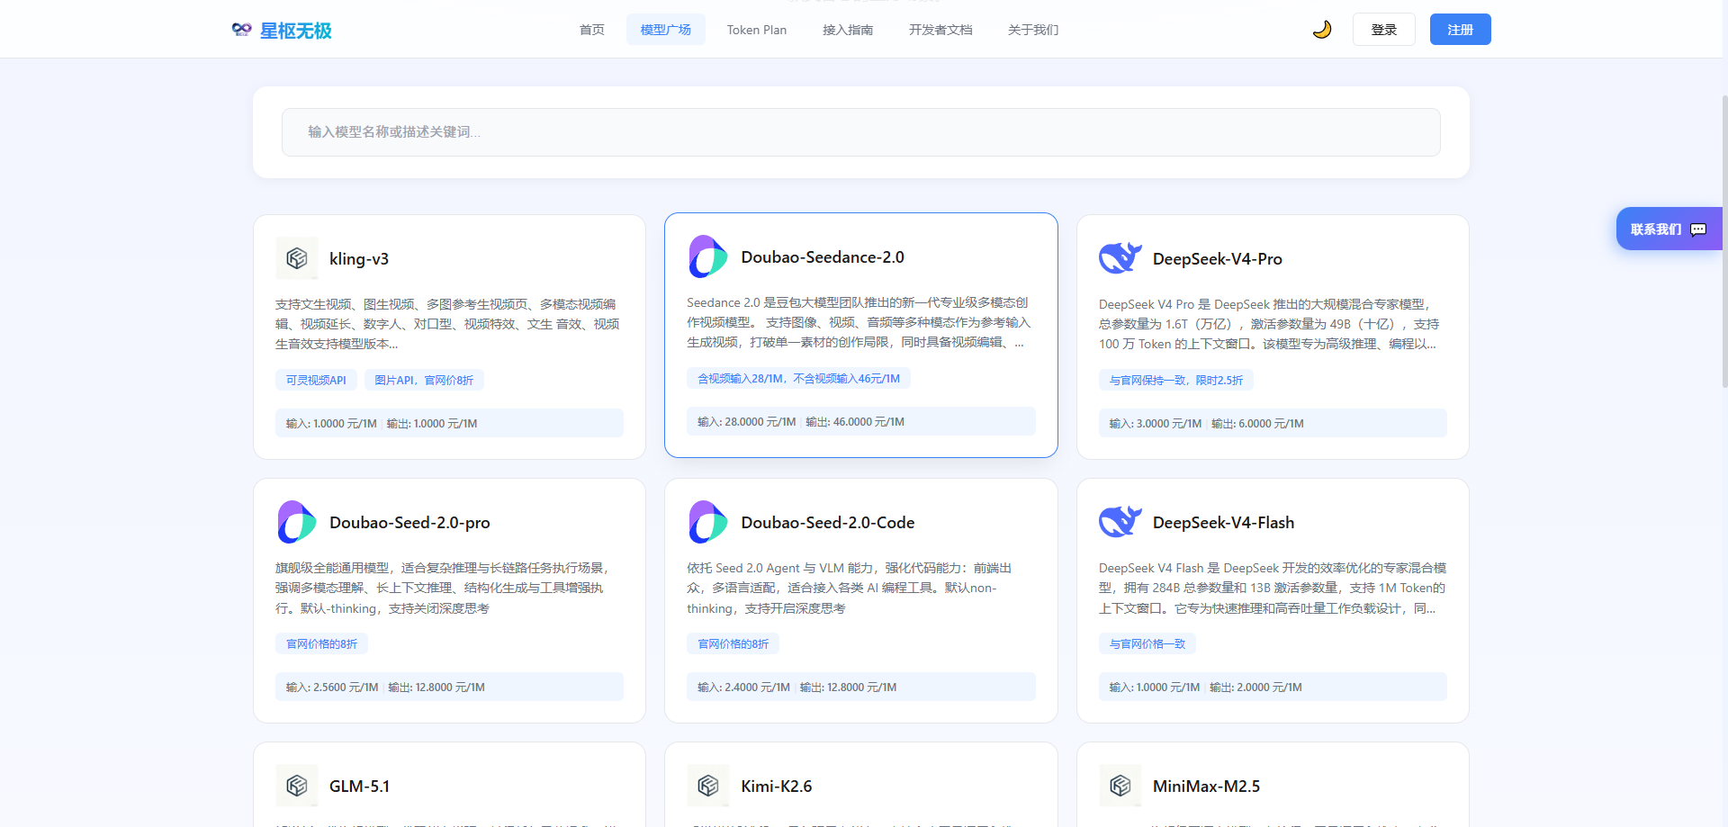
Task: Toggle dark mode with the moon icon
Action: [1321, 30]
